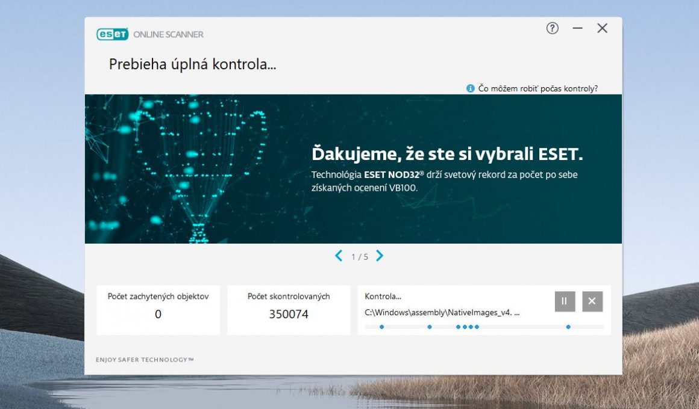The height and width of the screenshot is (409, 699).
Task: Go to the previous banner slide
Action: (338, 256)
